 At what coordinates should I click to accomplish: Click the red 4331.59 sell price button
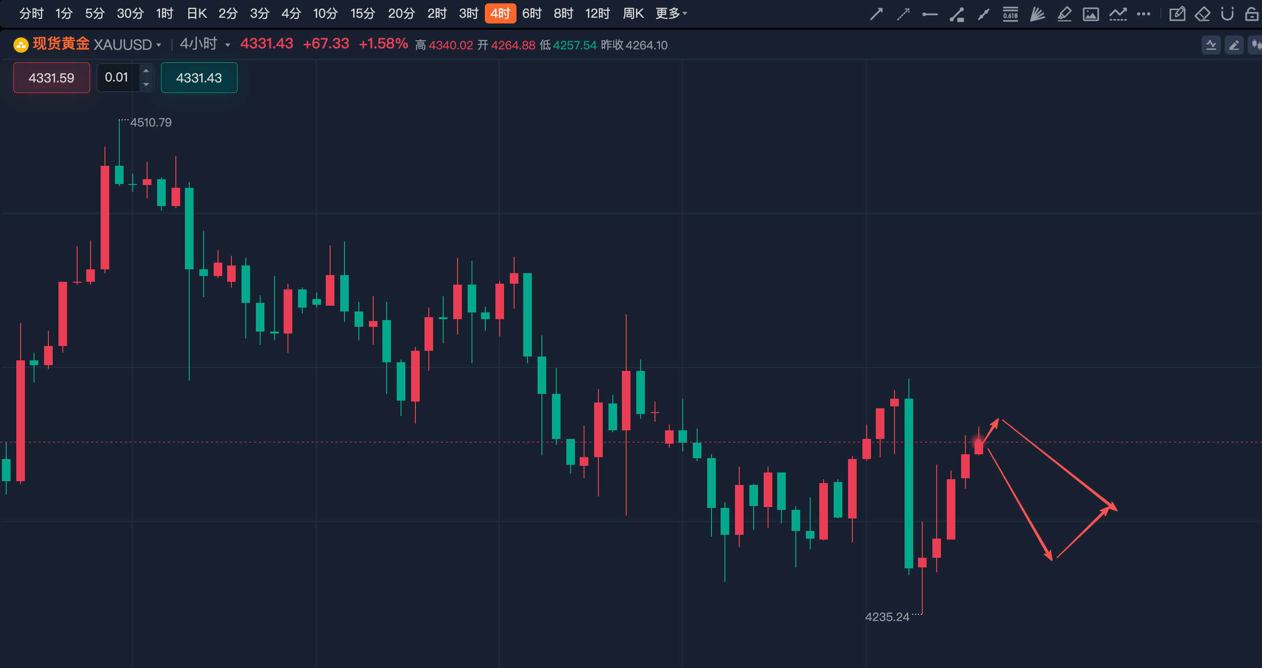point(51,78)
